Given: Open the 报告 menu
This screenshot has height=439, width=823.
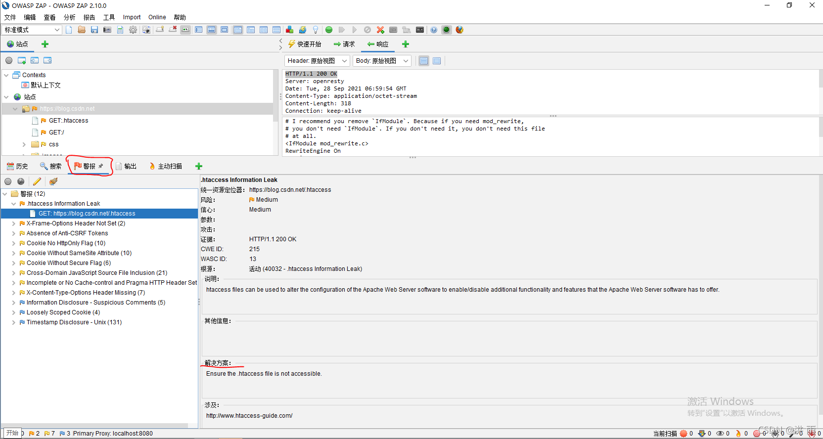Looking at the screenshot, I should [89, 17].
